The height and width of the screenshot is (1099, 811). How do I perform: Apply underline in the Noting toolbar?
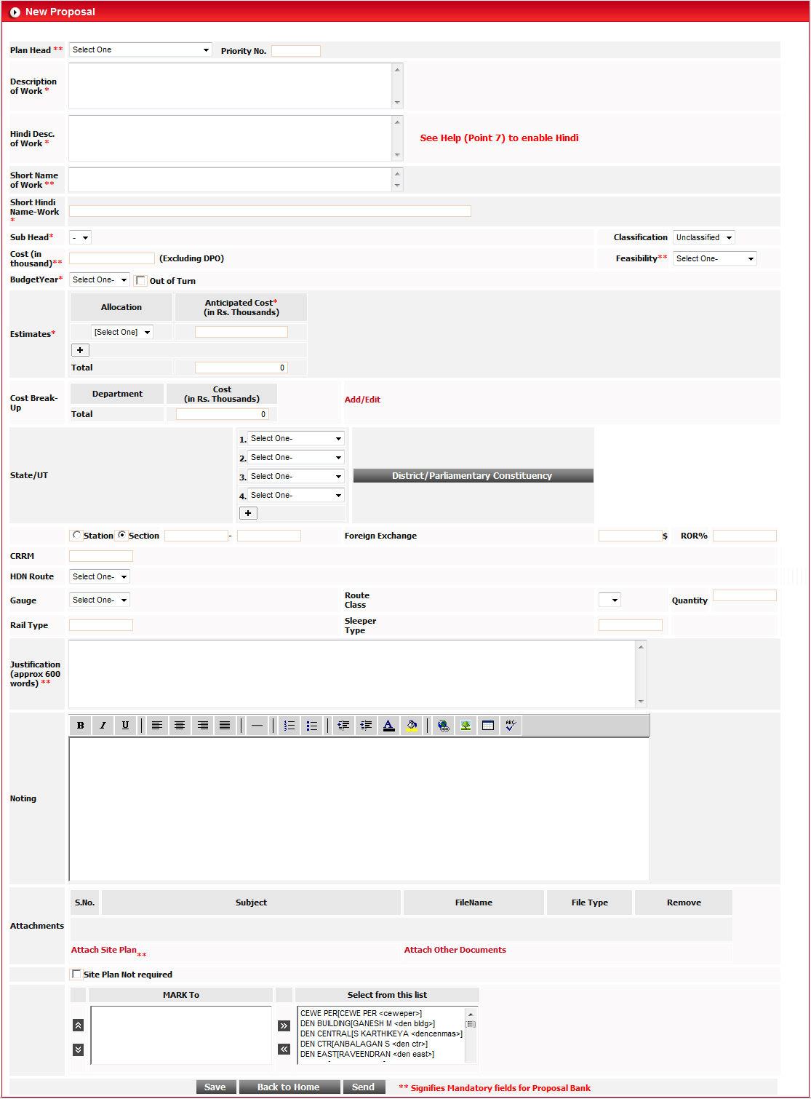pyautogui.click(x=125, y=726)
